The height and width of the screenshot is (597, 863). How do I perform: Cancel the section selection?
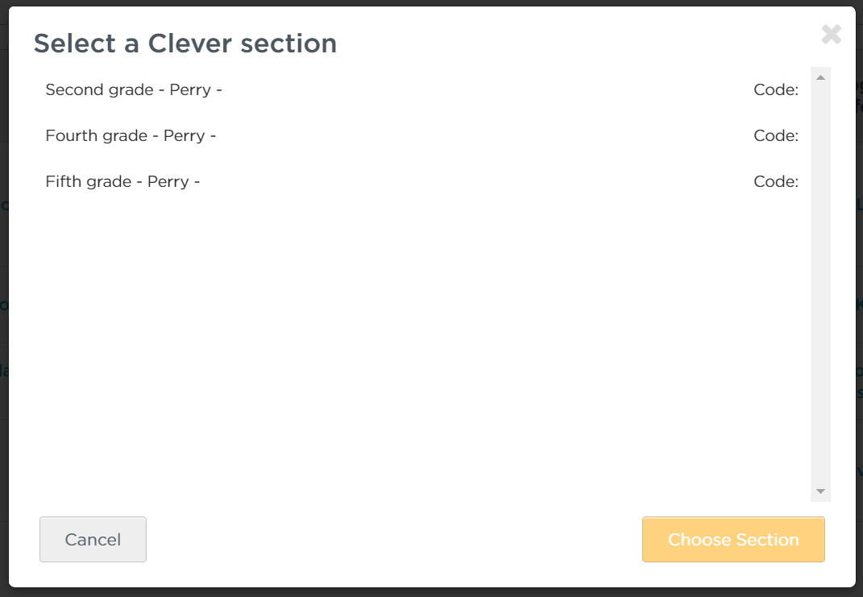tap(93, 539)
